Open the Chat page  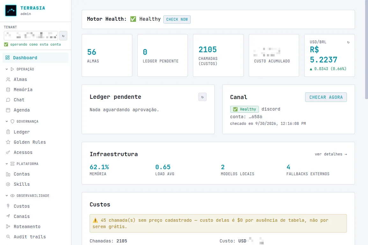tap(35, 100)
